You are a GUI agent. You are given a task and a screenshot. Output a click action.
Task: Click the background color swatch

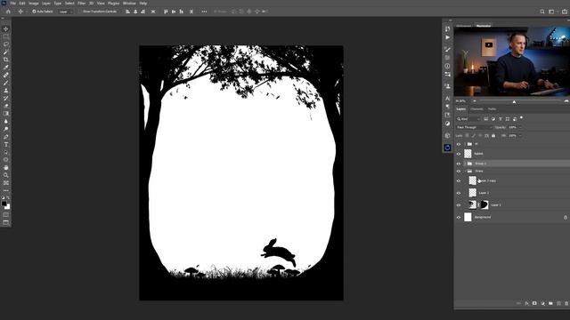click(x=8, y=207)
